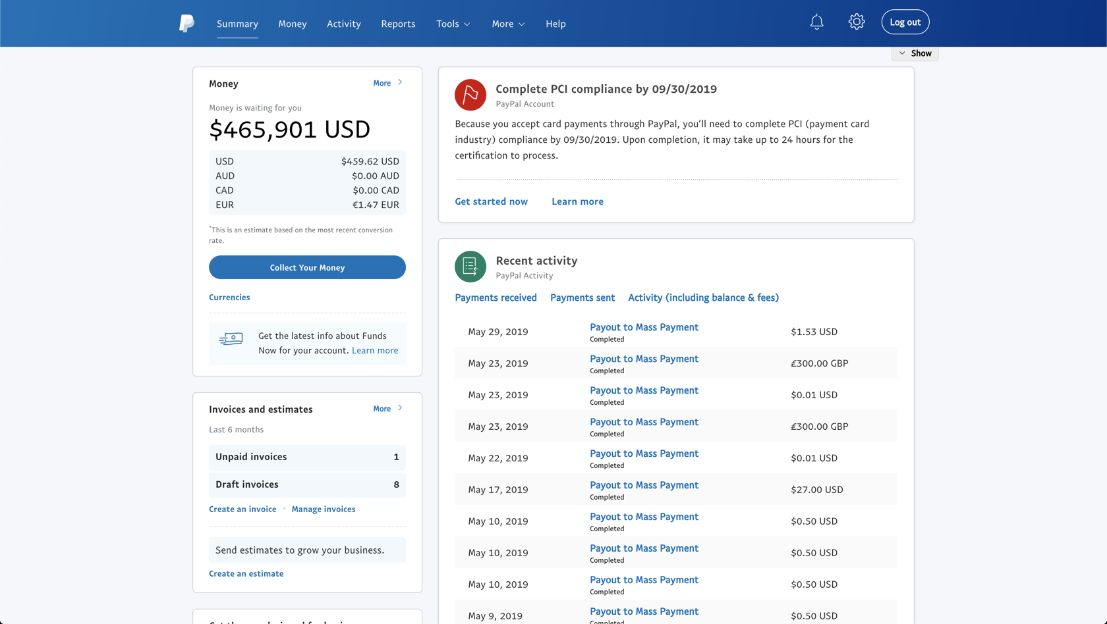Expand the Tools dropdown menu
The height and width of the screenshot is (624, 1107).
(x=453, y=24)
